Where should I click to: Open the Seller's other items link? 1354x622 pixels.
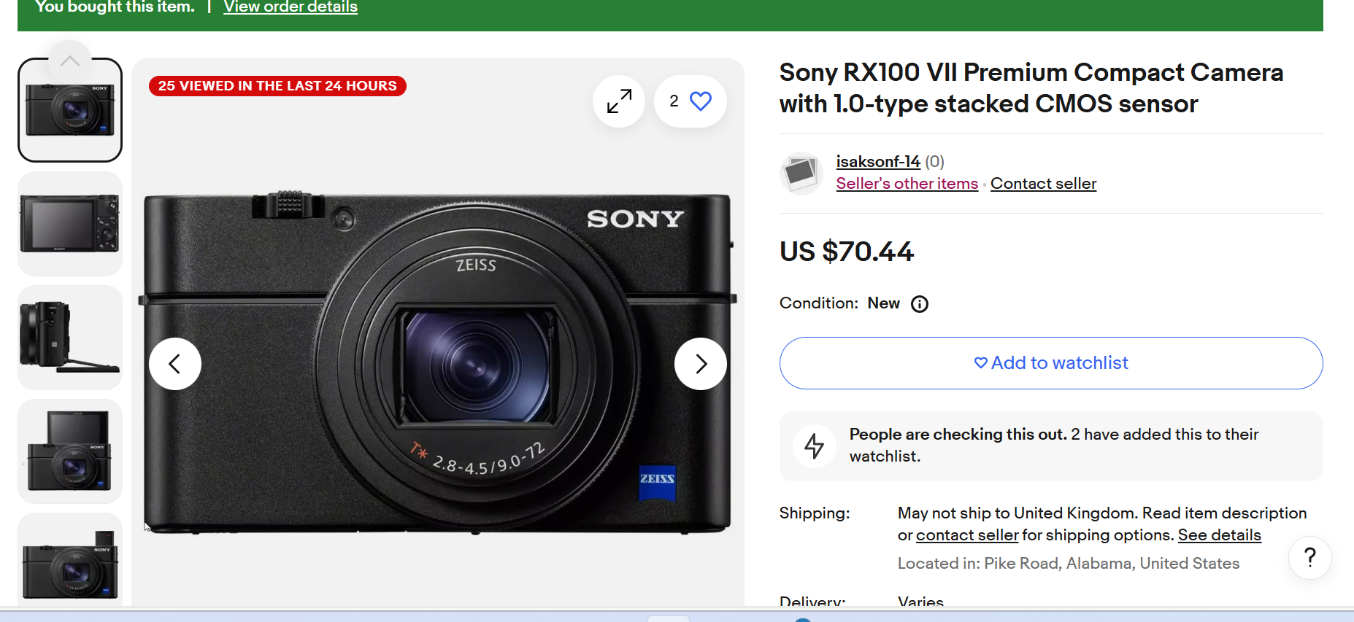907,184
